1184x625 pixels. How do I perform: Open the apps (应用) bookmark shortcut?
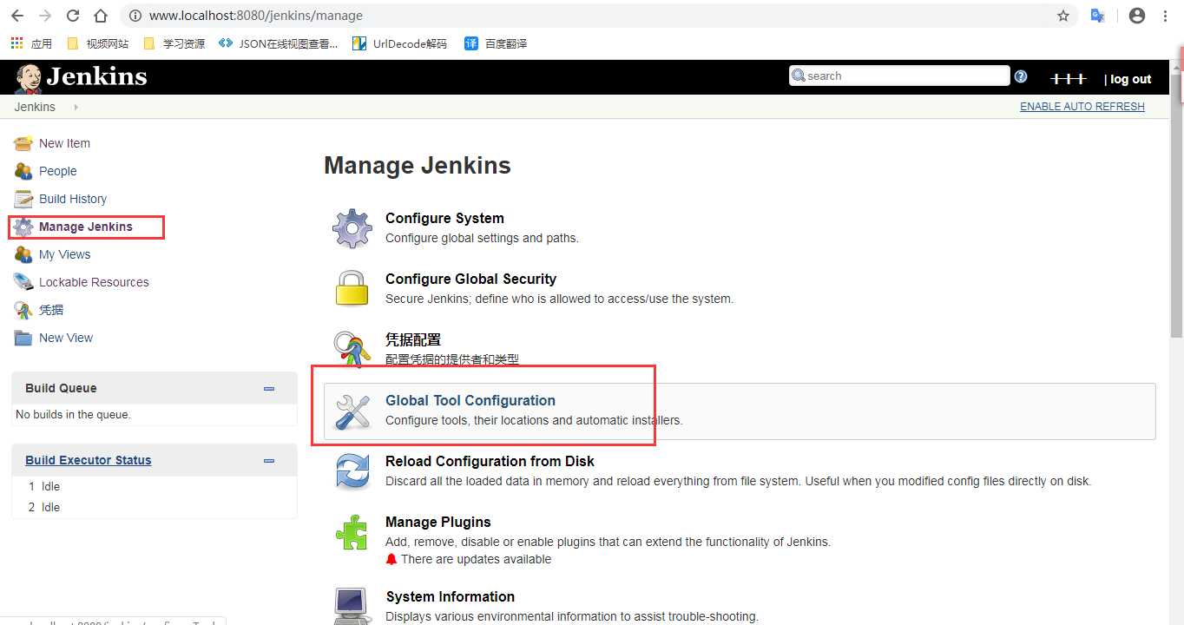pyautogui.click(x=31, y=43)
